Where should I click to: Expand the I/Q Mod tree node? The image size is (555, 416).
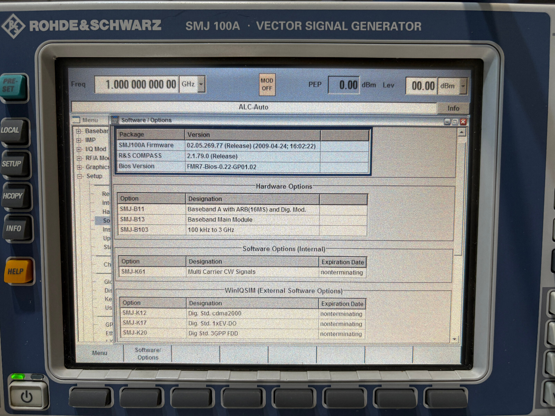79,149
